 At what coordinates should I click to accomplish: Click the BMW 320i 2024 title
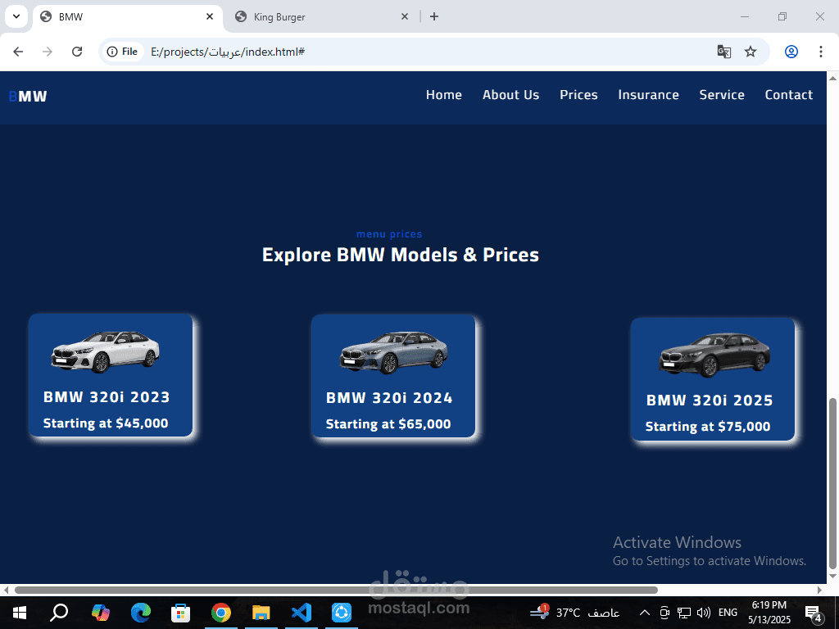(x=389, y=398)
